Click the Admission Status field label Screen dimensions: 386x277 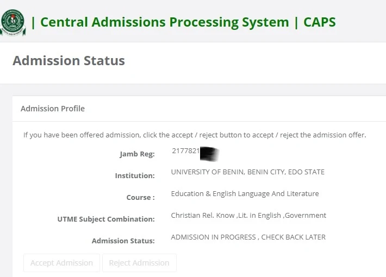(123, 241)
